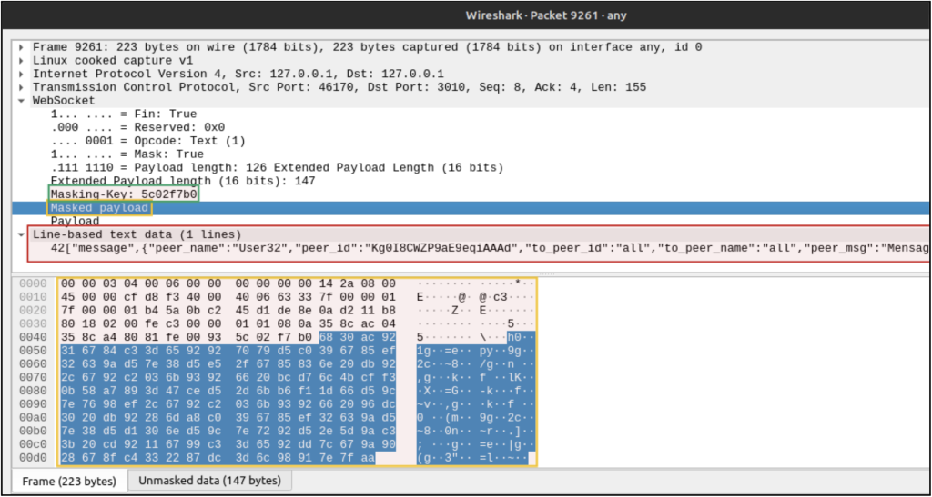
Task: Expand the Linux cooked capture v1 section
Action: (22, 60)
